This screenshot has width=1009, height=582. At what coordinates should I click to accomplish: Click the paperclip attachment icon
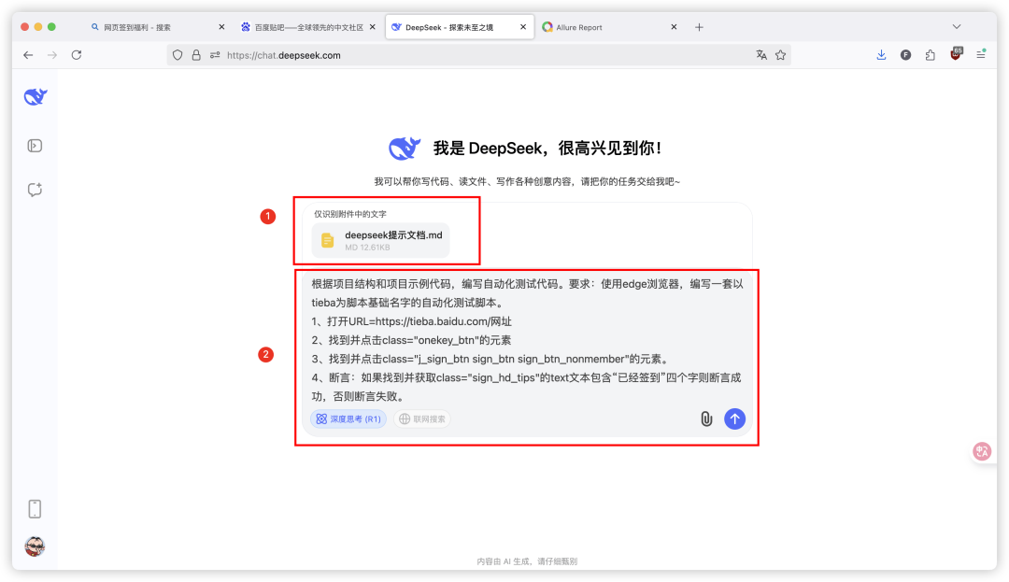click(x=707, y=419)
